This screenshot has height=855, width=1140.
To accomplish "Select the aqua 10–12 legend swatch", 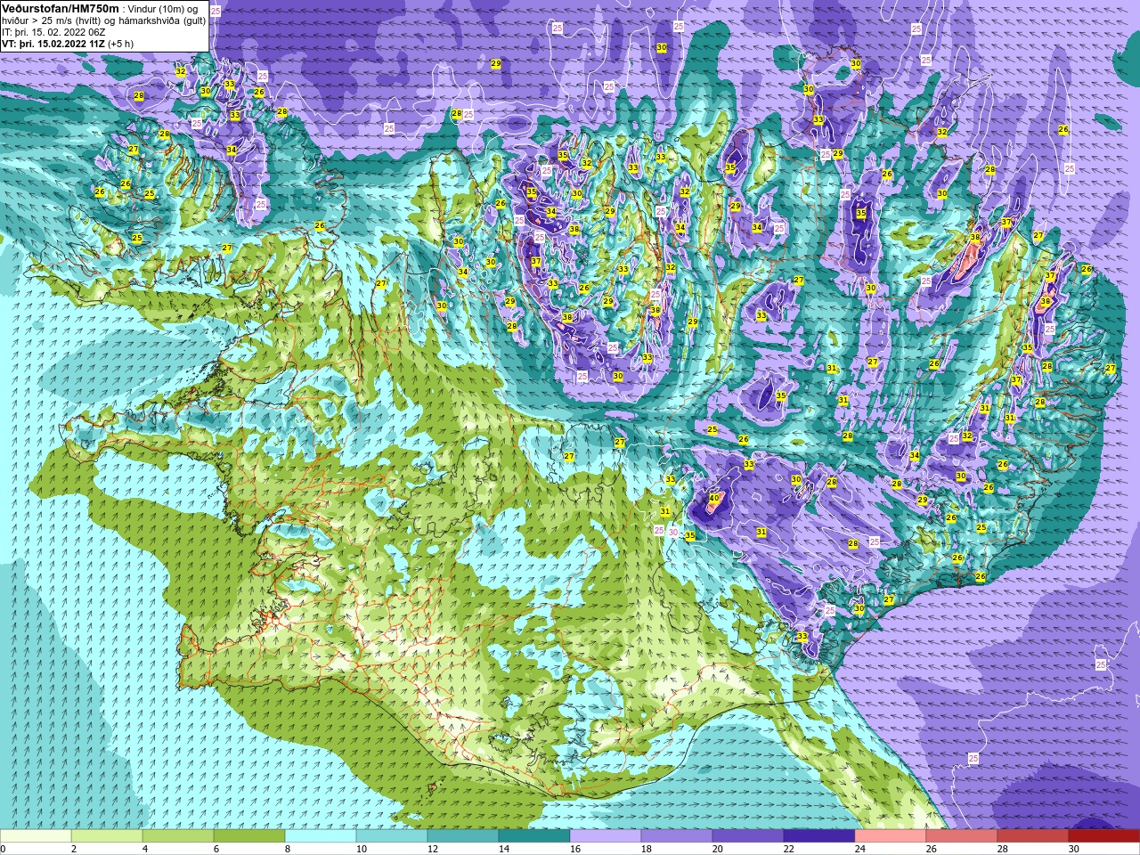I will [x=392, y=836].
